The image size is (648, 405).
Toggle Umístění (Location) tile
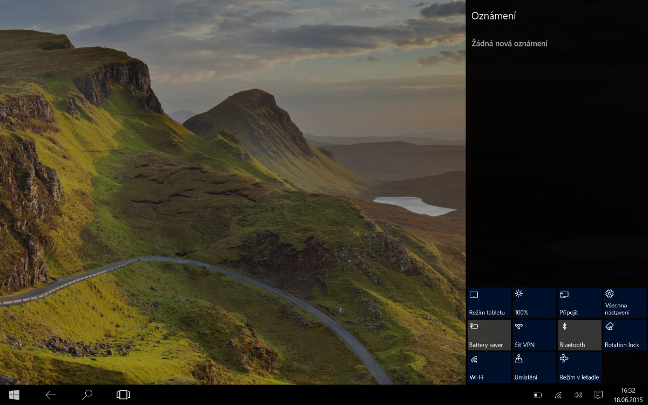point(534,368)
